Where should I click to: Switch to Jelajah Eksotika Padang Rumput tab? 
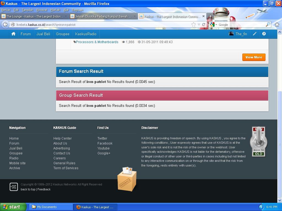tap(103, 16)
